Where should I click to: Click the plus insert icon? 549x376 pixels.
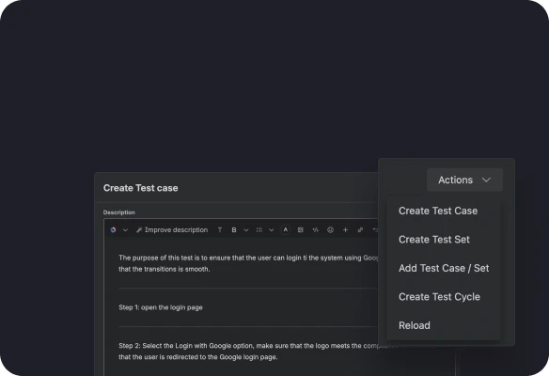345,230
